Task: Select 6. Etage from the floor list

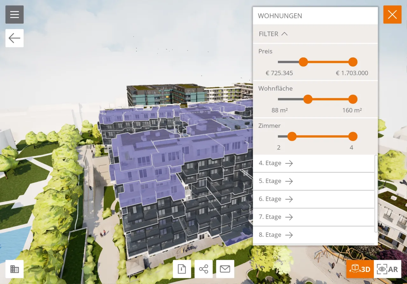Action: [275, 199]
